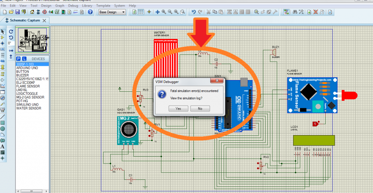Click No in the VSM Debugger dialog

point(200,109)
